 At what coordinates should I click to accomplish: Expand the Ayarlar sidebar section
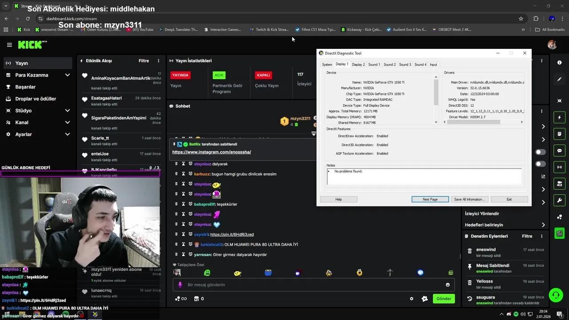[38, 134]
